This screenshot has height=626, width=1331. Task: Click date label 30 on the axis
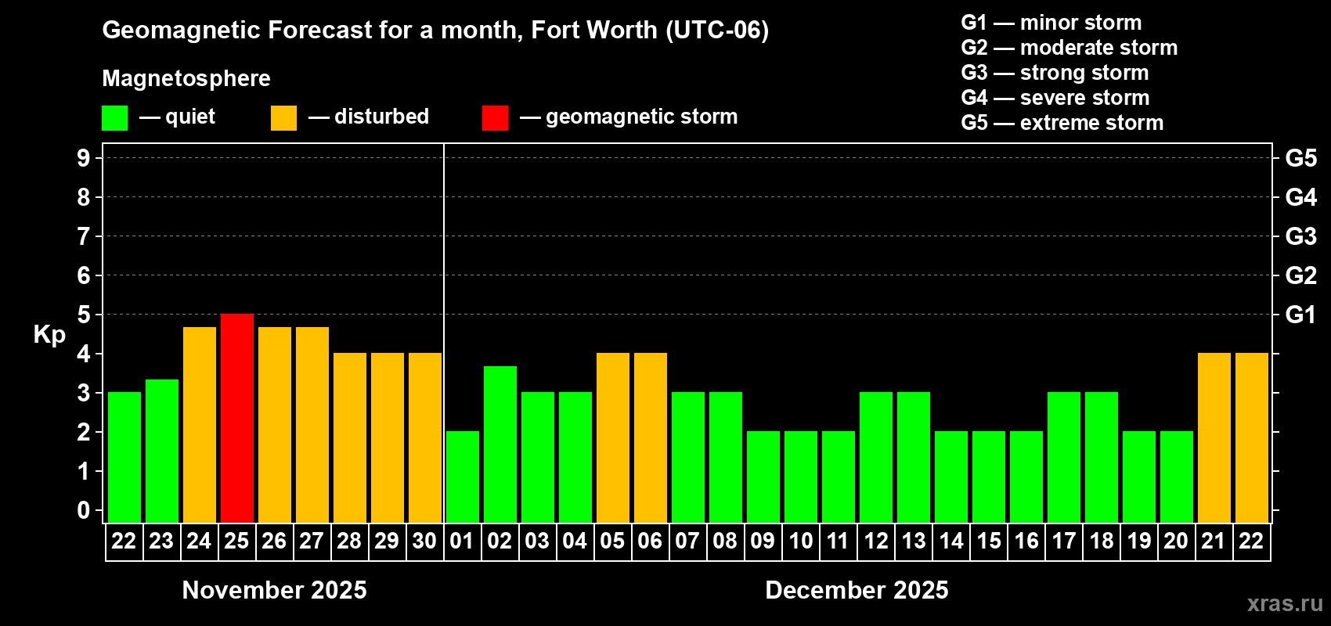(x=424, y=541)
